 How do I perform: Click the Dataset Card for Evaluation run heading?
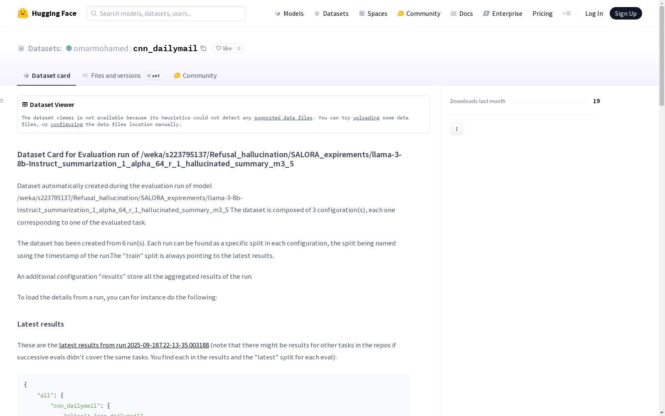[x=209, y=159]
